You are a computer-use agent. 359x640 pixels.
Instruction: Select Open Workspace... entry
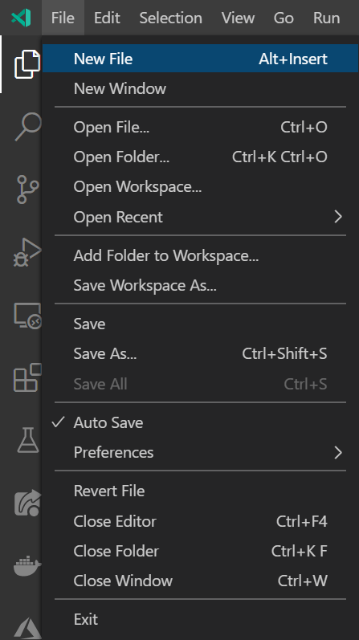tap(200, 186)
